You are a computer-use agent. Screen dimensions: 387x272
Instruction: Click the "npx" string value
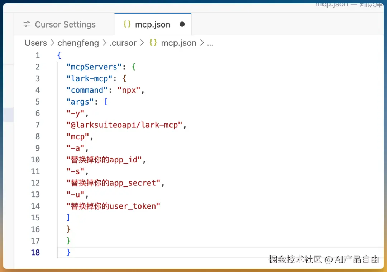(x=129, y=91)
